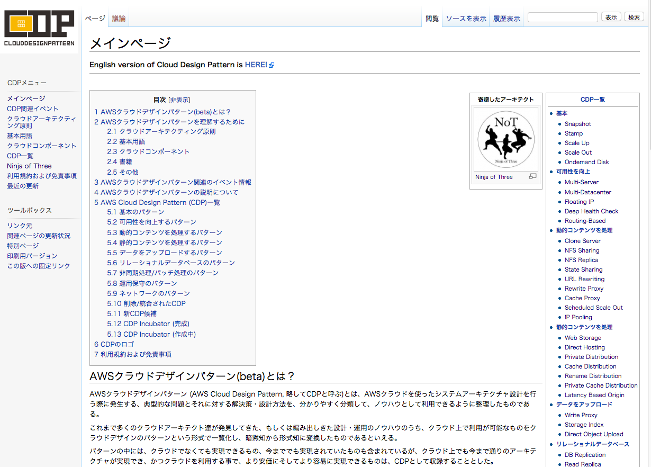Viewport: 651px width, 467px height.
Task: Enlarge the Ninja of Three thumbnail icon
Action: pyautogui.click(x=532, y=176)
